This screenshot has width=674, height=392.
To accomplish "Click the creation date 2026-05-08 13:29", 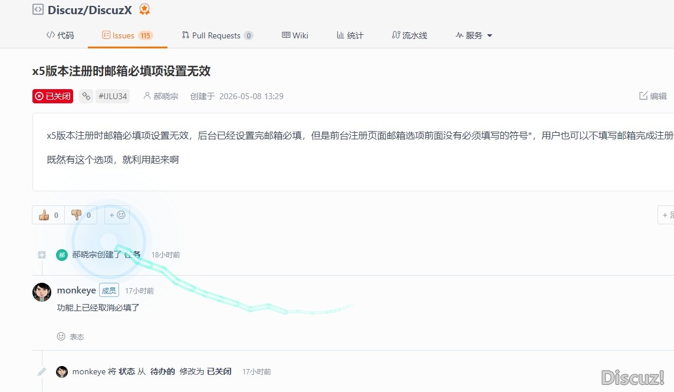I will pyautogui.click(x=251, y=96).
